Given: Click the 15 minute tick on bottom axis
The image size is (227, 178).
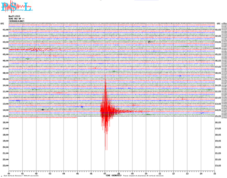Looking at the screenshot, I should (215, 174).
